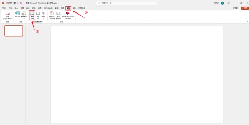Click the highlighted screen recording button

32,15
